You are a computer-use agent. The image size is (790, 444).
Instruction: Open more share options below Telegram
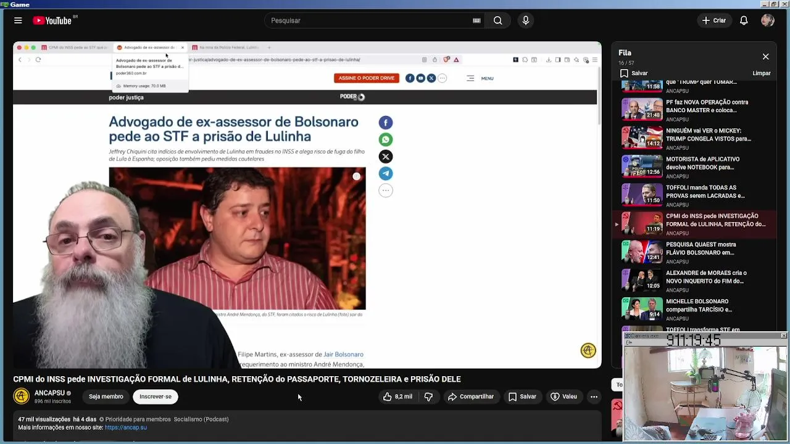(386, 191)
